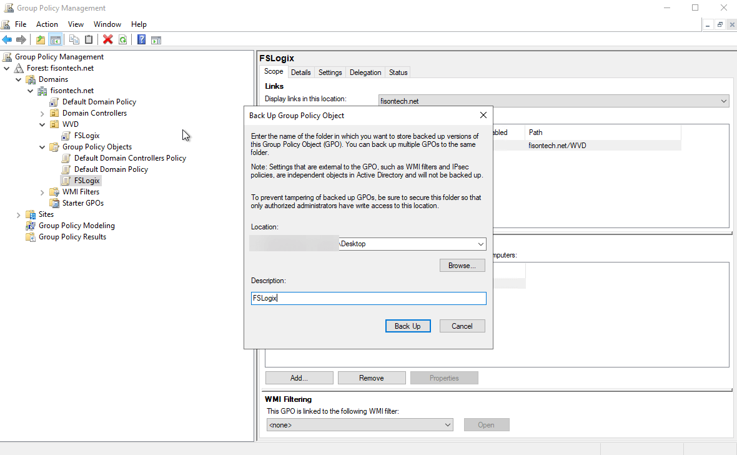
Task: Click the Copy toolbar icon
Action: (74, 39)
